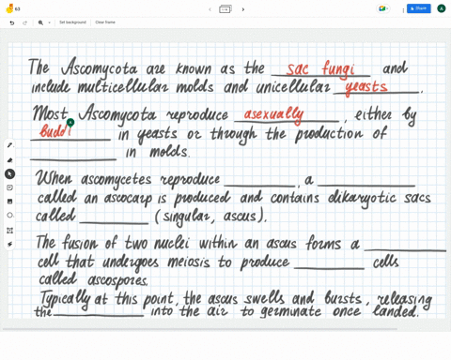This screenshot has height=360, width=451.
Task: Activate the Select arrow tool
Action: pyautogui.click(x=9, y=174)
